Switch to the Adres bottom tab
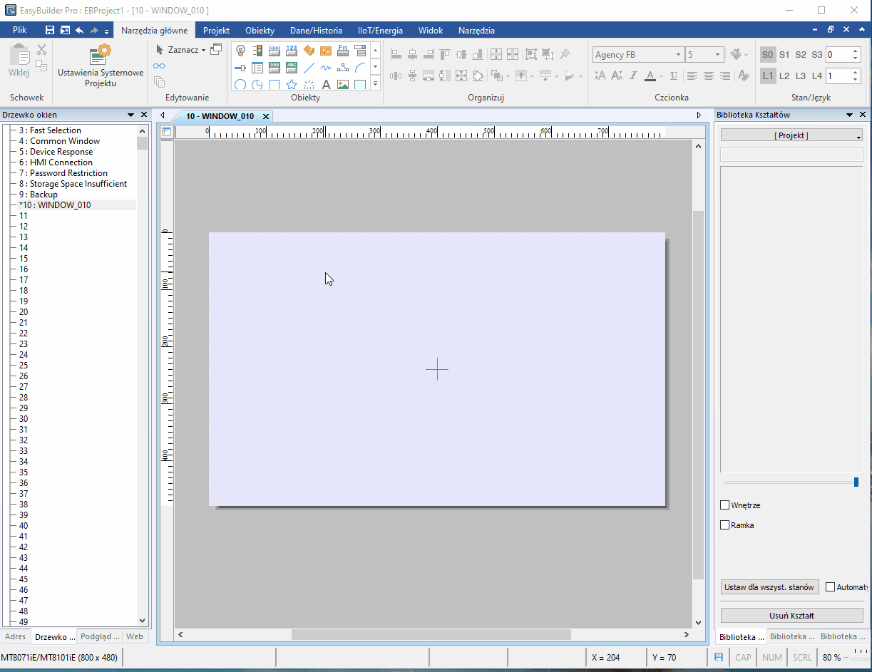The image size is (872, 672). pyautogui.click(x=15, y=636)
